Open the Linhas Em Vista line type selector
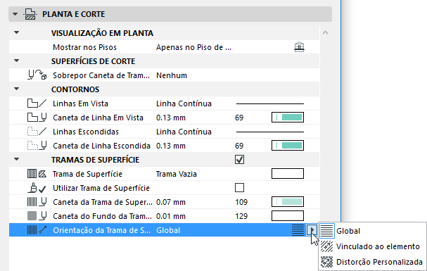This screenshot has width=427, height=271. coord(270,103)
